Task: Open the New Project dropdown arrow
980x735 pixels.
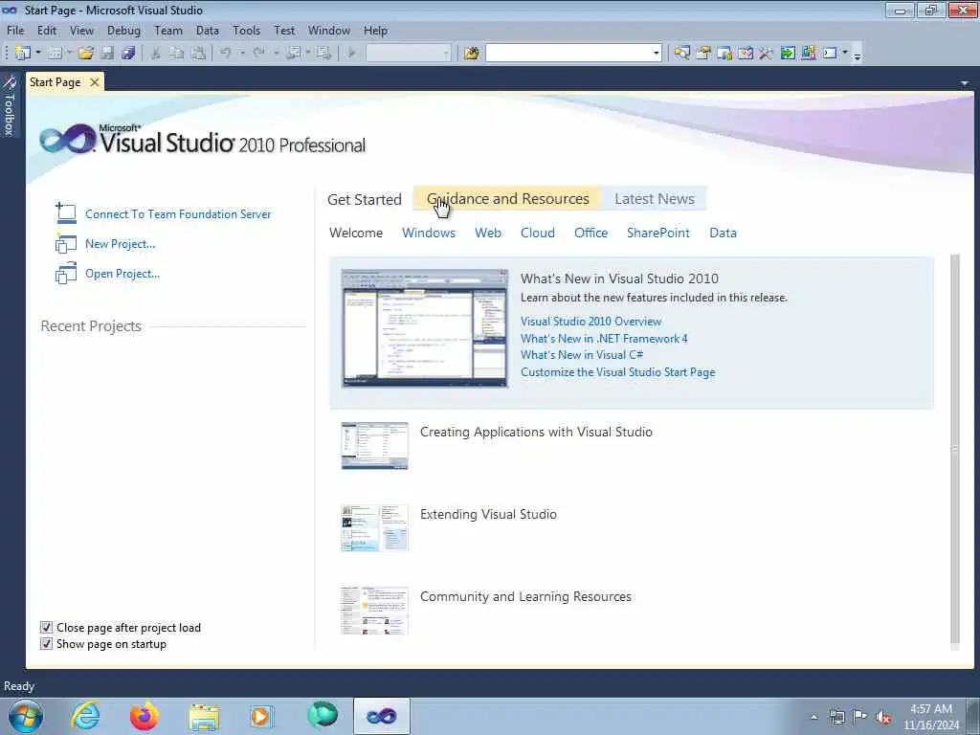Action: (x=38, y=54)
